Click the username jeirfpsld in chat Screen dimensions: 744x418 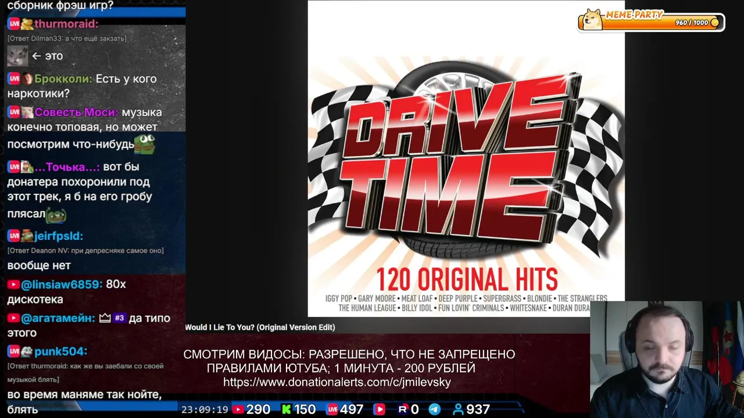click(59, 236)
